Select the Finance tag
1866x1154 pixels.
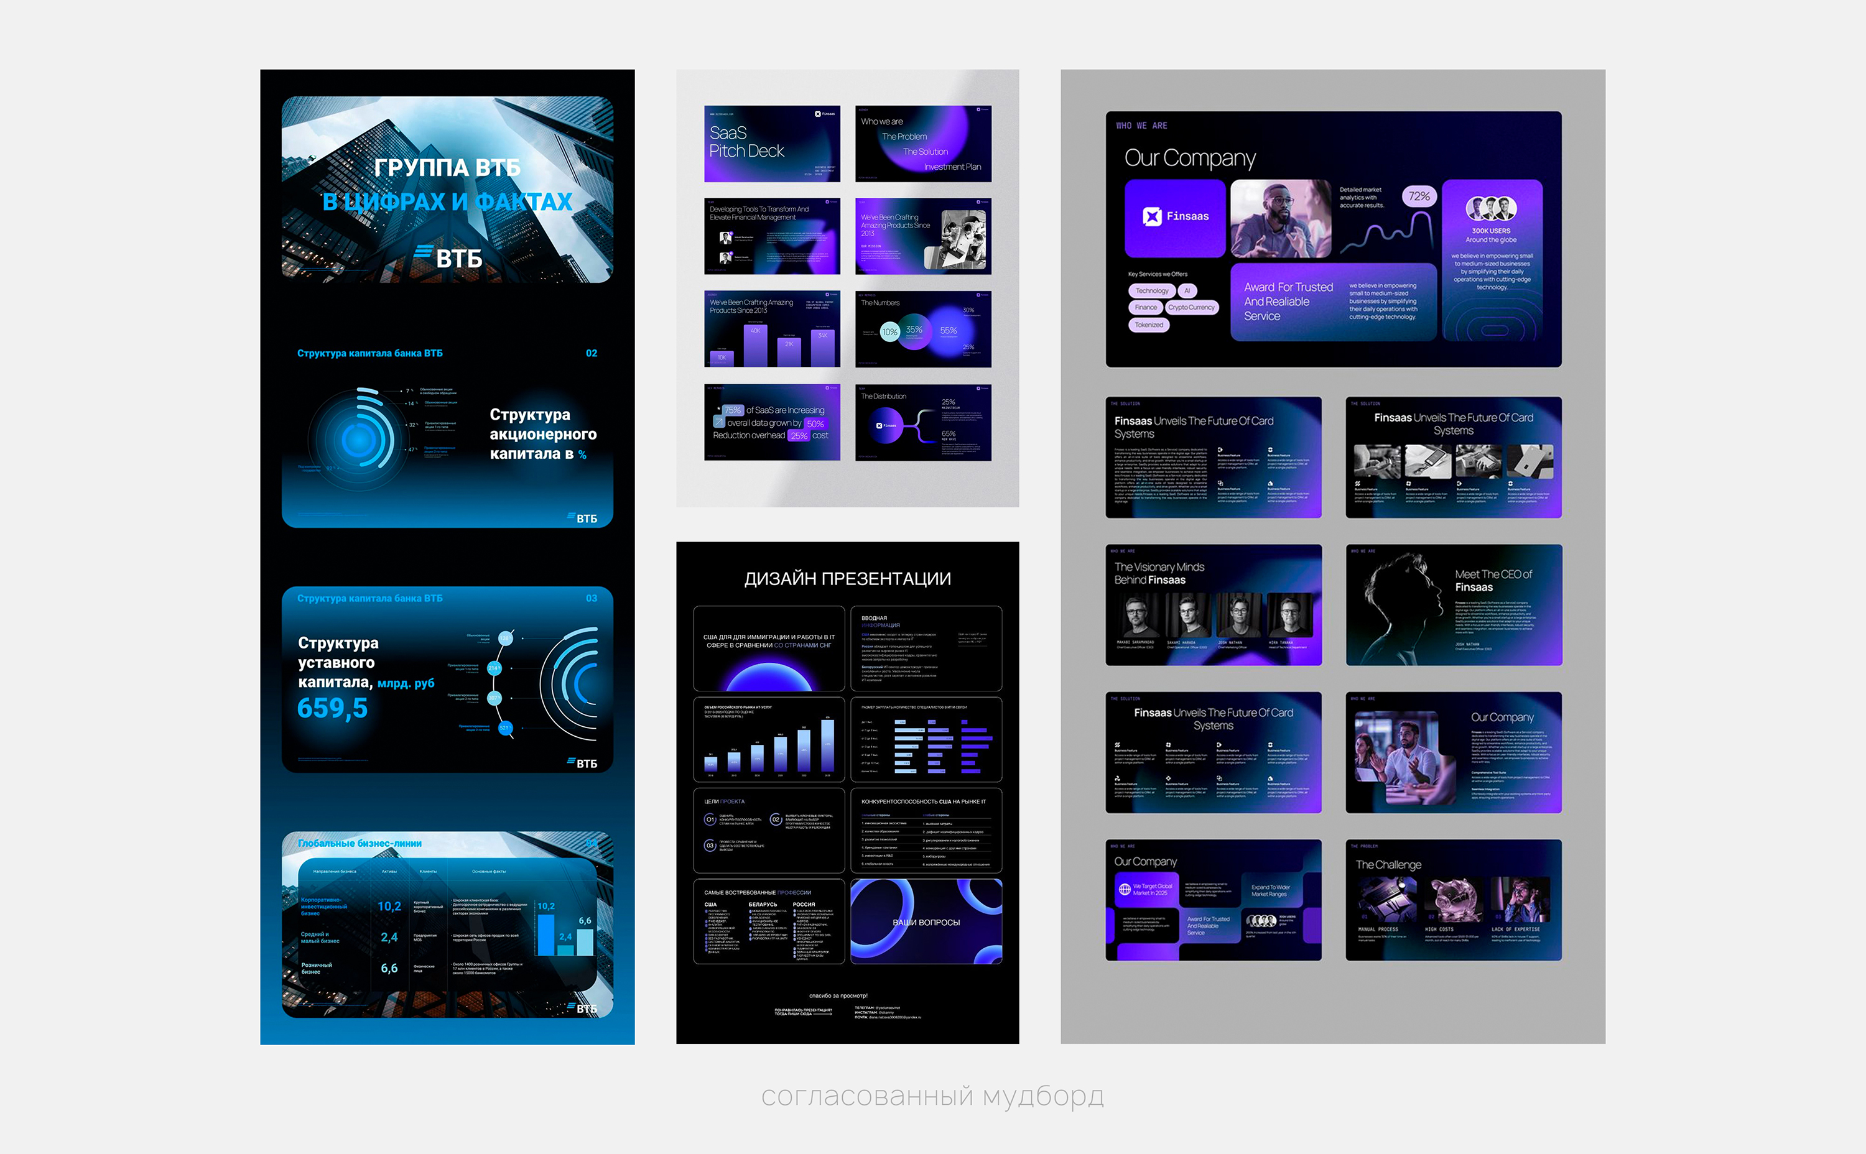coord(1145,308)
